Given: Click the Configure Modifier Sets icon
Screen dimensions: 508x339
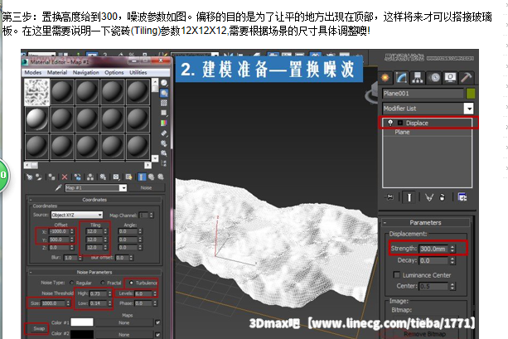Looking at the screenshot, I should coord(462,197).
